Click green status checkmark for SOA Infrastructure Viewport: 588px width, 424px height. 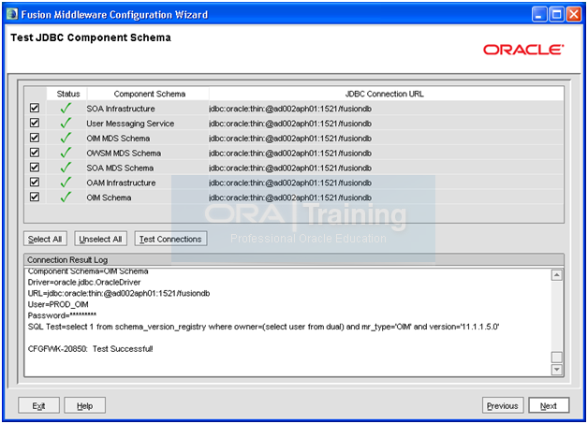click(x=66, y=108)
